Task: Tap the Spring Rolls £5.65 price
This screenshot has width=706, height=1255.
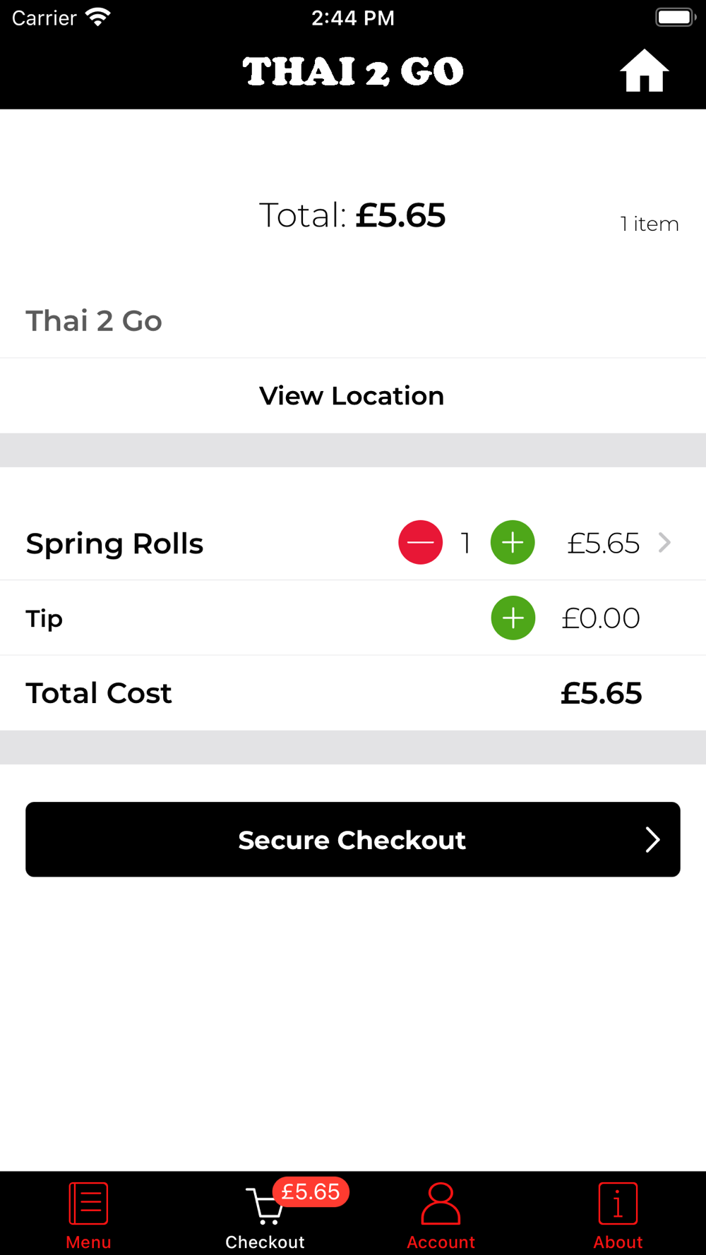Action: click(x=604, y=543)
